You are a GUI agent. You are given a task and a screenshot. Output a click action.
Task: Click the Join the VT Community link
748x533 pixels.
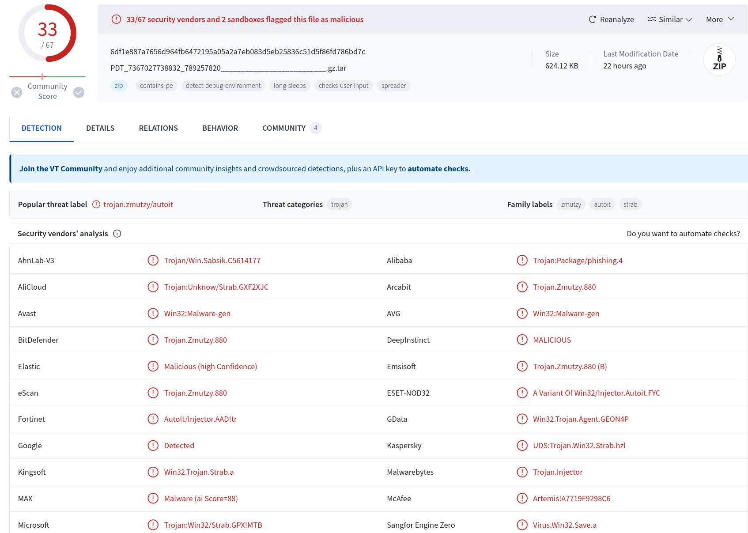point(61,169)
